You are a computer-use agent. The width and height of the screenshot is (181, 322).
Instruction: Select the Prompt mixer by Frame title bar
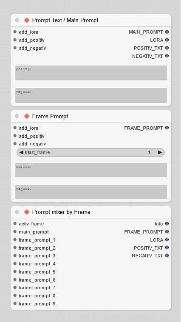coord(91,212)
